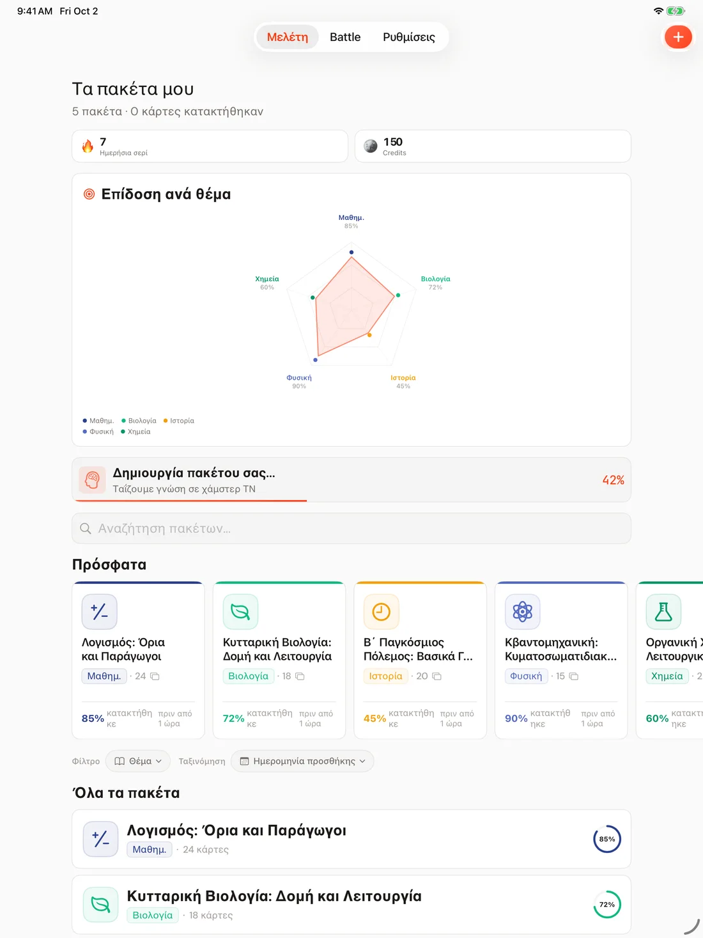Screen dimensions: 703x938
Task: Tap the flask icon on Οργανική card
Action: [664, 612]
